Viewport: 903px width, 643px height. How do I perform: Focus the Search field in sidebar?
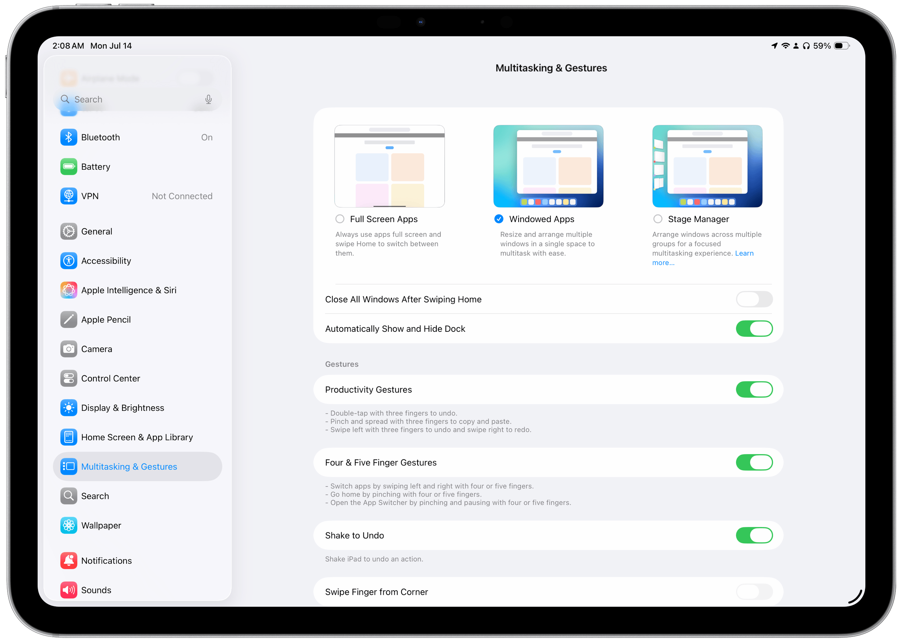(x=138, y=100)
